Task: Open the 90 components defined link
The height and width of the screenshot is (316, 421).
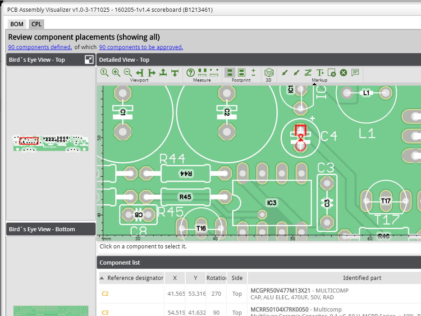Action: coord(40,47)
